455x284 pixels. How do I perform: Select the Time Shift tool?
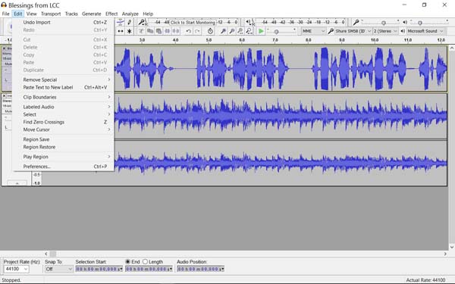pos(121,31)
